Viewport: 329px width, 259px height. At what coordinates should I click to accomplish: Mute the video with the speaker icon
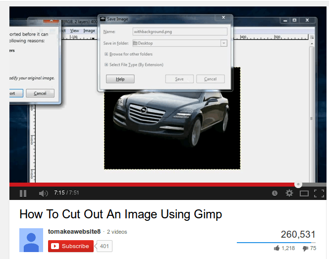pos(43,193)
